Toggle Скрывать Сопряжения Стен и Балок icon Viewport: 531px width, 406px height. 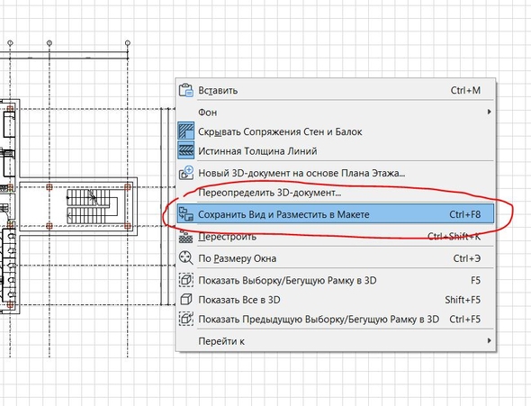186,131
